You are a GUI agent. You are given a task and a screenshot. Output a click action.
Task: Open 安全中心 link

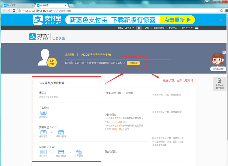[173, 28]
